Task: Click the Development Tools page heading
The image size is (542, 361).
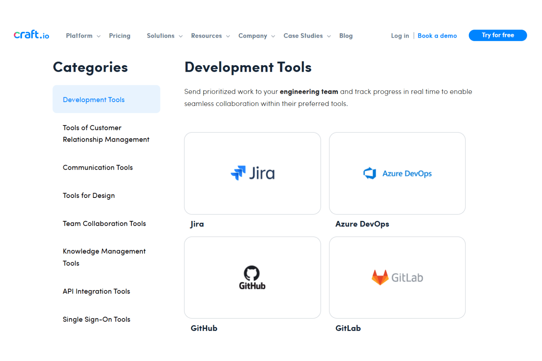Action: pyautogui.click(x=248, y=67)
